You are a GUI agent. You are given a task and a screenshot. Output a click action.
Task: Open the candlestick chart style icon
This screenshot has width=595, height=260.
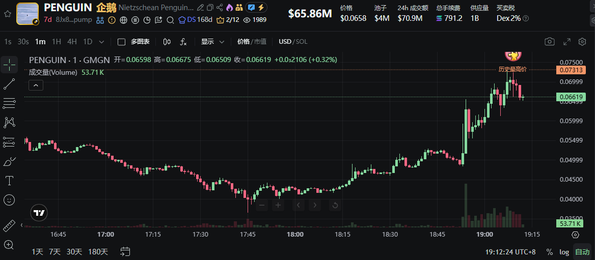[167, 42]
